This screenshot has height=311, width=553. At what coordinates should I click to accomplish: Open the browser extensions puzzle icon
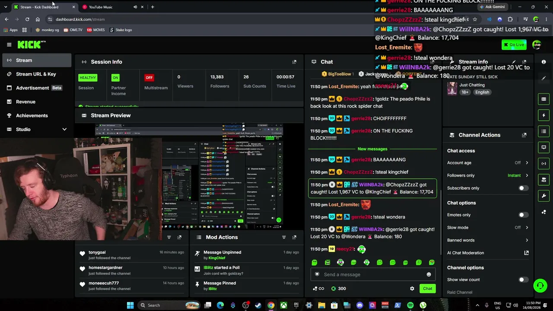tap(510, 19)
